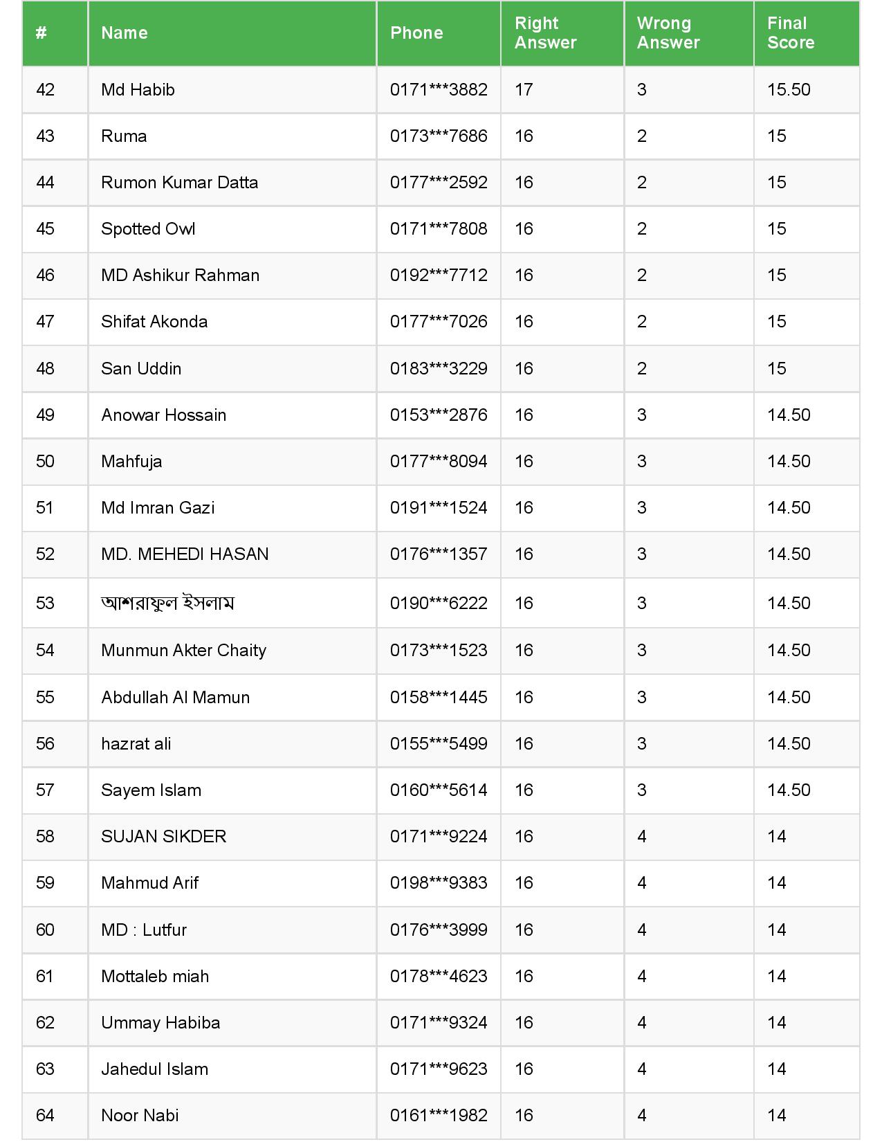Image resolution: width=882 pixels, height=1142 pixels.
Task: Click Noor Nabi's phone number
Action: click(x=439, y=1116)
